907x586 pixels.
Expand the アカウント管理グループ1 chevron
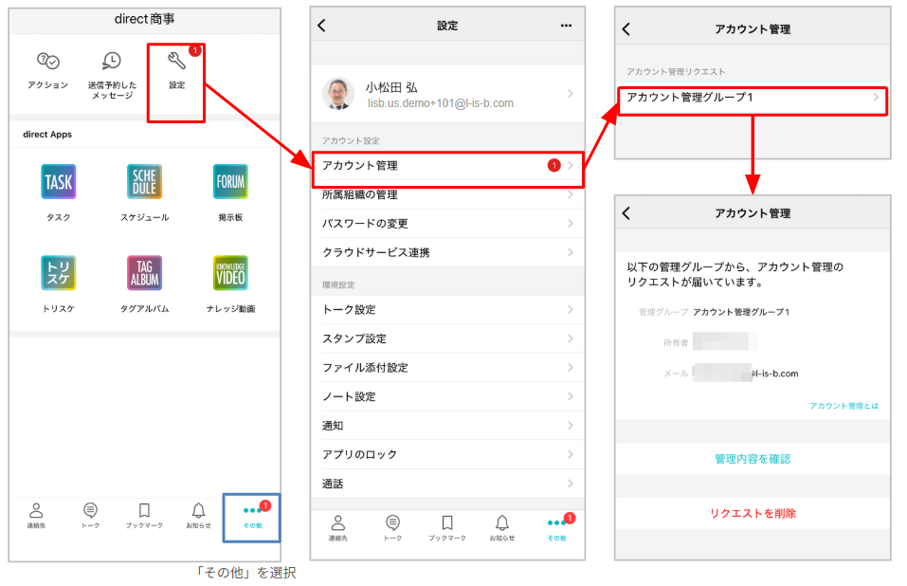click(x=876, y=97)
